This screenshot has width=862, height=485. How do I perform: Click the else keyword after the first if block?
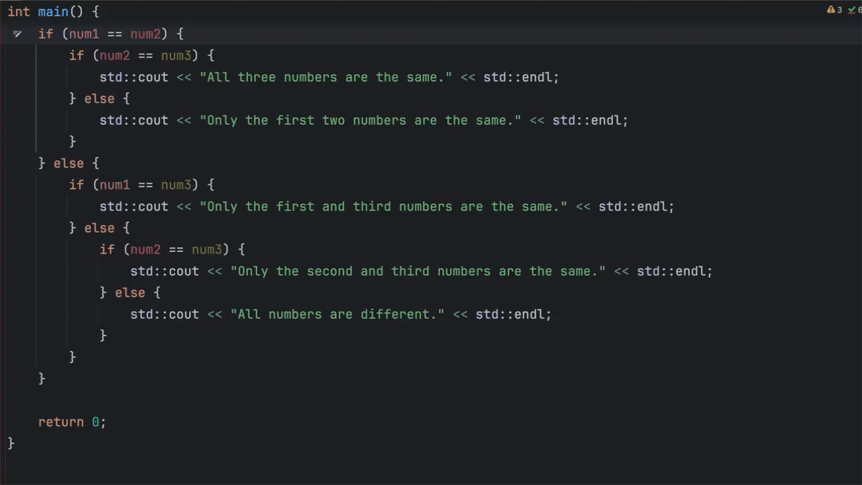[x=68, y=163]
